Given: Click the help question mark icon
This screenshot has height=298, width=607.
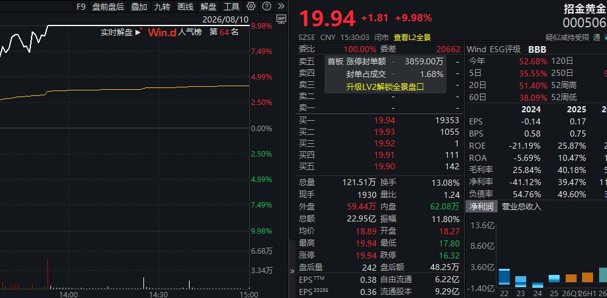Looking at the screenshot, I should [x=266, y=6].
